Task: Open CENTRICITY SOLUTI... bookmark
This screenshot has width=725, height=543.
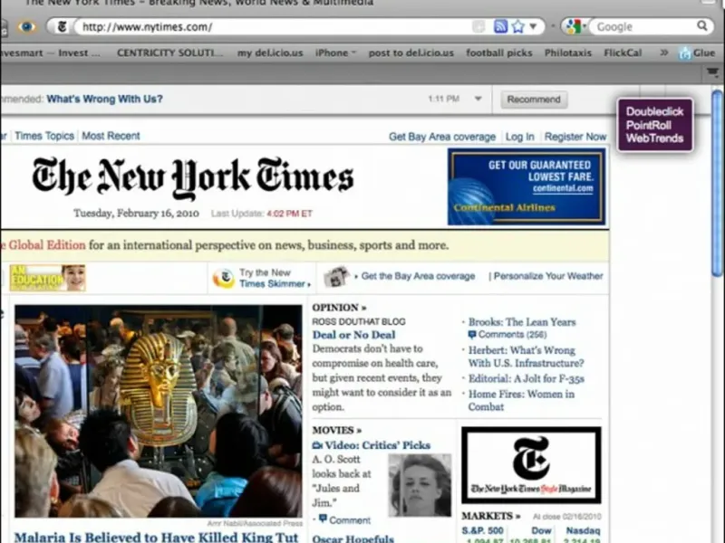Action: [x=169, y=52]
